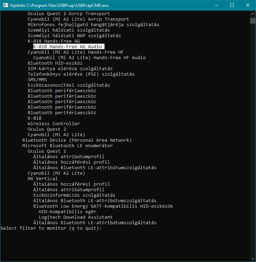Click 'Eszközazonosítási szolgáltatás' line

(69, 85)
